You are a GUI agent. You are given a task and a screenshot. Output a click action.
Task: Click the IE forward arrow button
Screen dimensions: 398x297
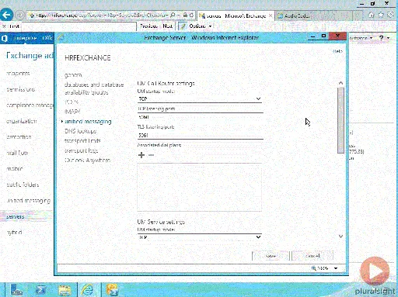[20, 16]
